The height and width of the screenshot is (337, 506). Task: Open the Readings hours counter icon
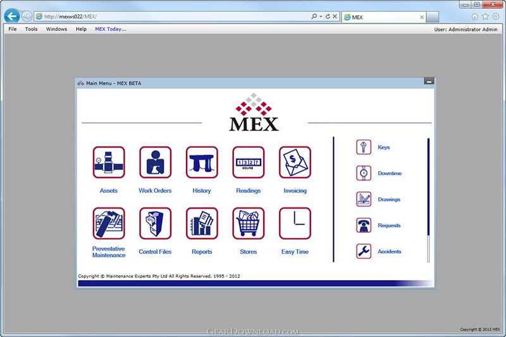point(248,162)
